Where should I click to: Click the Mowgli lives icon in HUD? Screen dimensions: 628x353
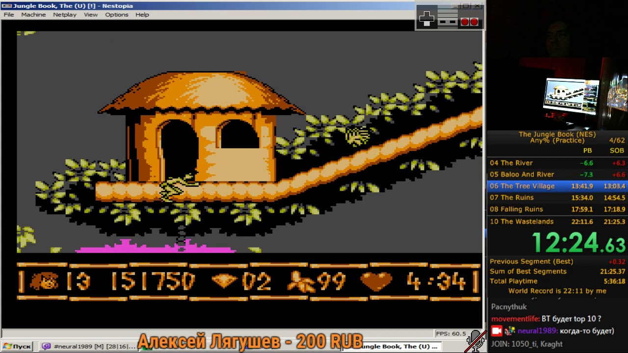pos(45,281)
